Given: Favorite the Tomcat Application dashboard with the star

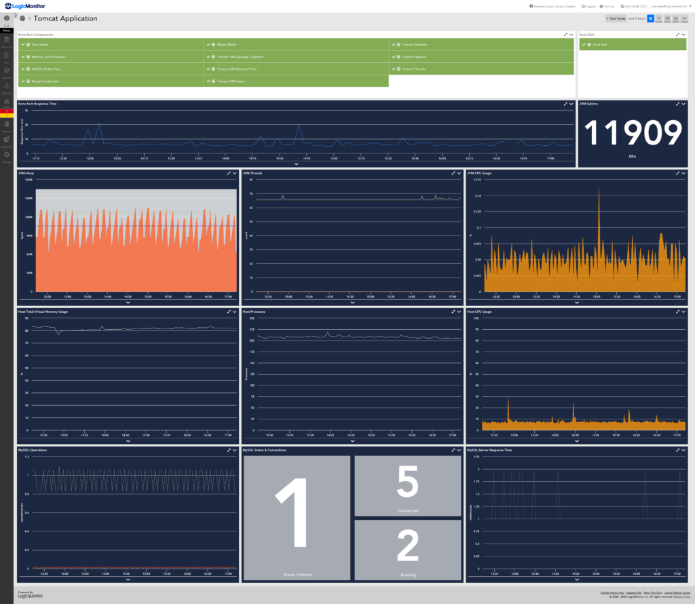Looking at the screenshot, I should 30,18.
